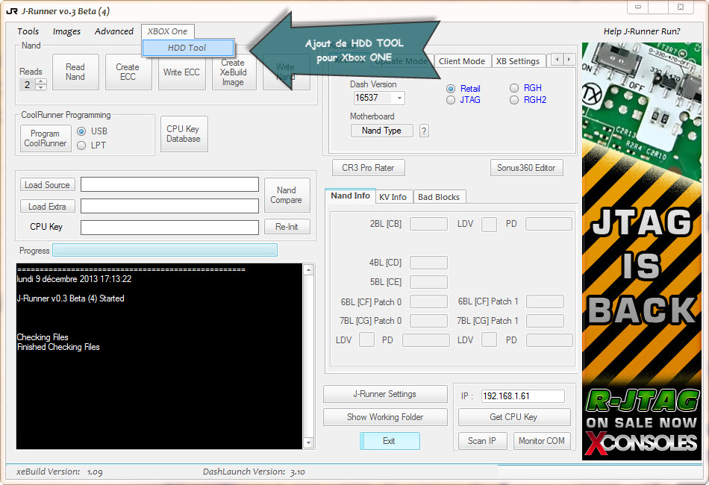Choose the Retail console type
The image size is (709, 485).
451,89
